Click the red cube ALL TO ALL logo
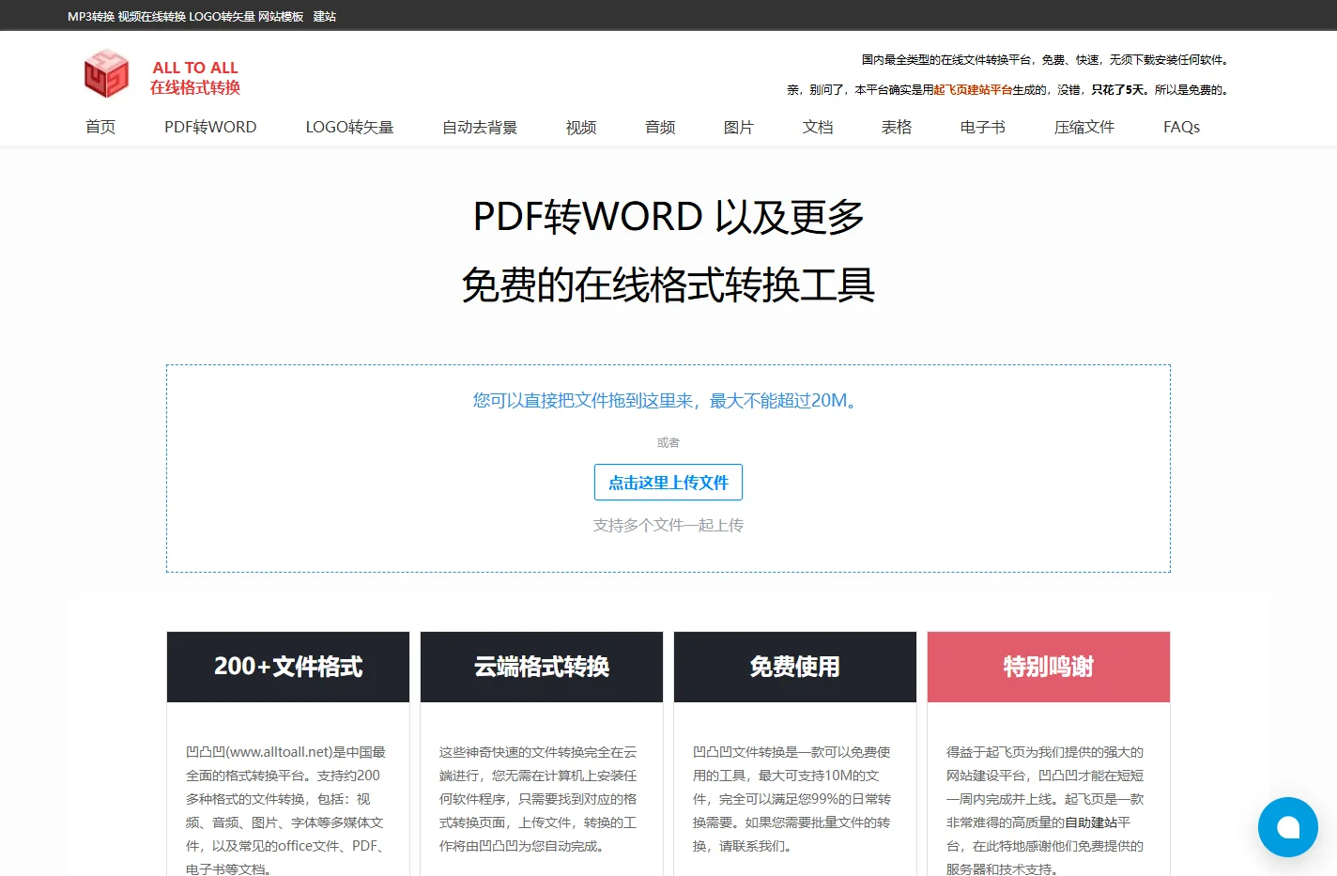 (x=106, y=74)
